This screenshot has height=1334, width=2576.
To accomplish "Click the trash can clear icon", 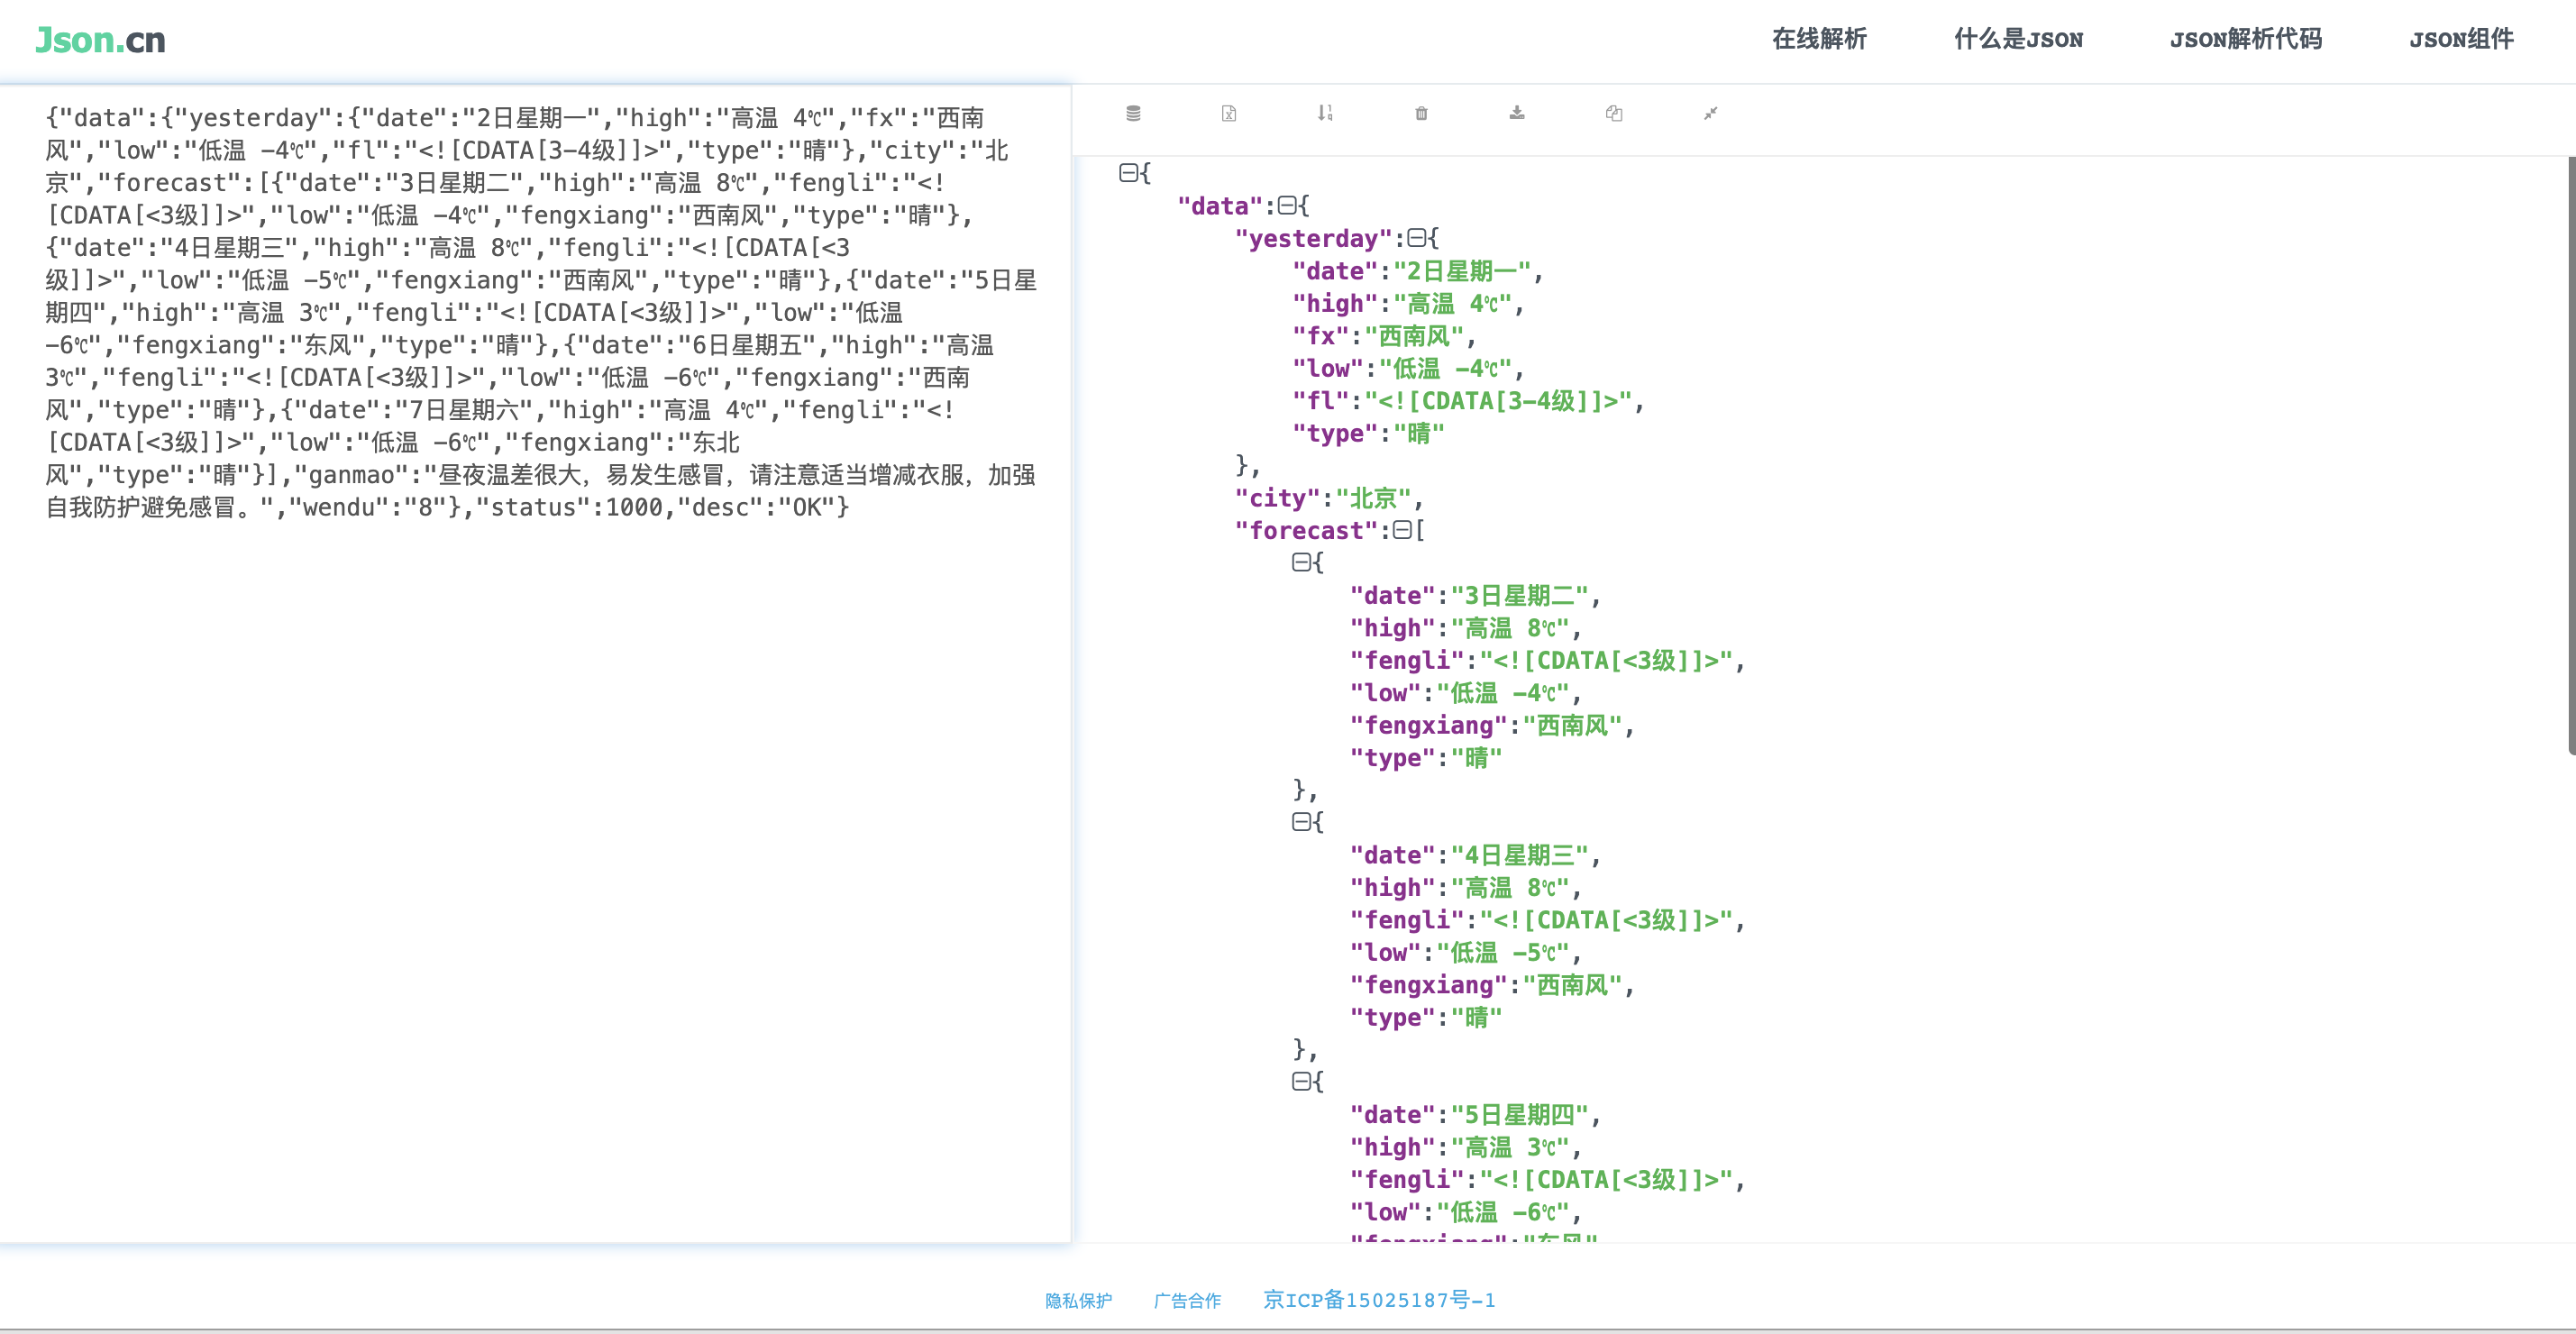I will (1421, 113).
